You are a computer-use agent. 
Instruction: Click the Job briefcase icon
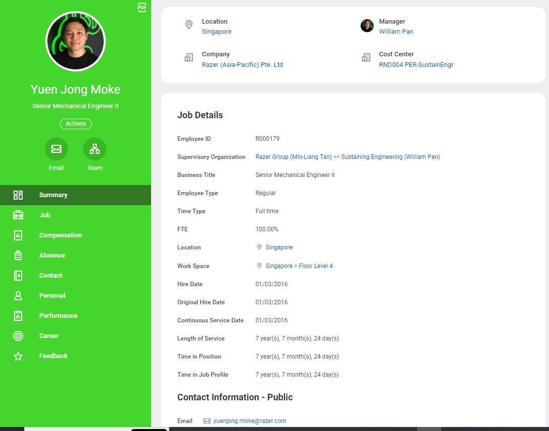click(x=18, y=215)
